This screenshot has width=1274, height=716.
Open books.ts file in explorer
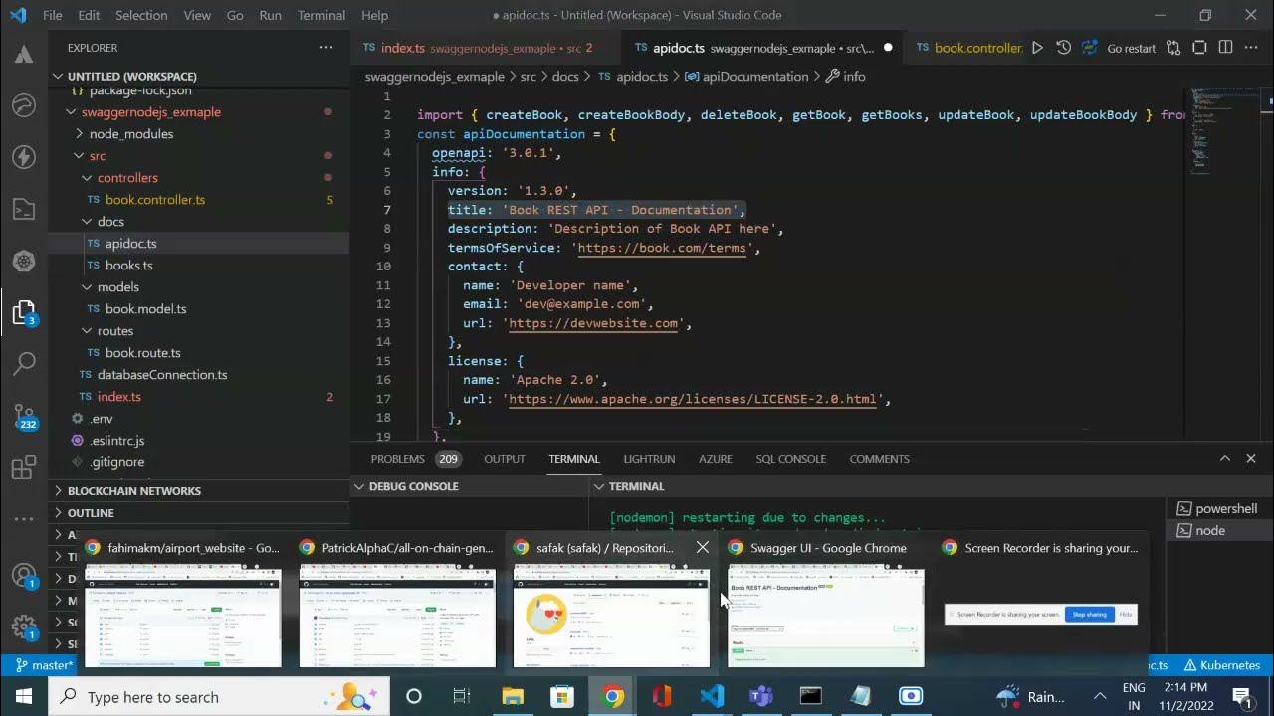pyautogui.click(x=199, y=266)
